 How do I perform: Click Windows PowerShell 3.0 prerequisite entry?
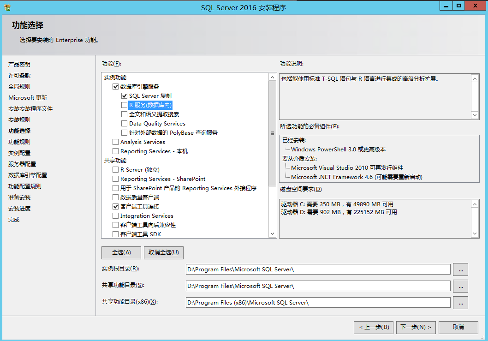pyautogui.click(x=338, y=150)
